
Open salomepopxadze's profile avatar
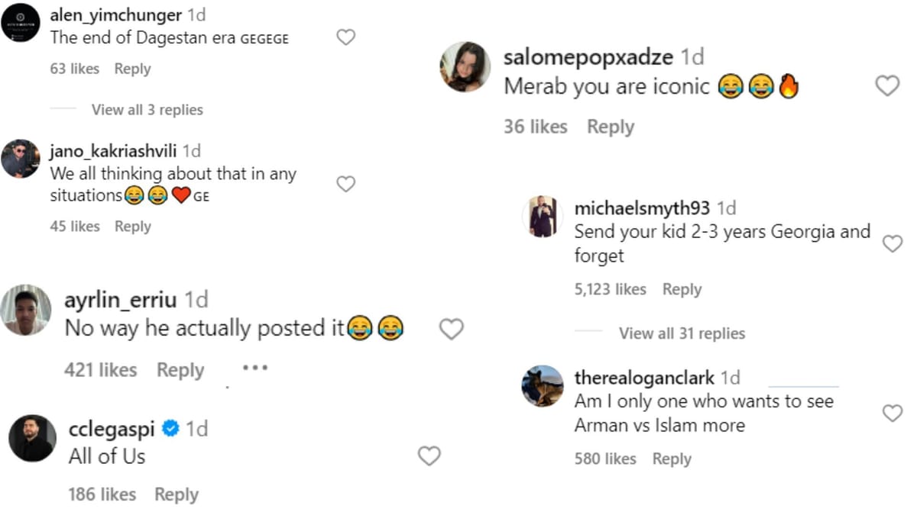coord(465,66)
